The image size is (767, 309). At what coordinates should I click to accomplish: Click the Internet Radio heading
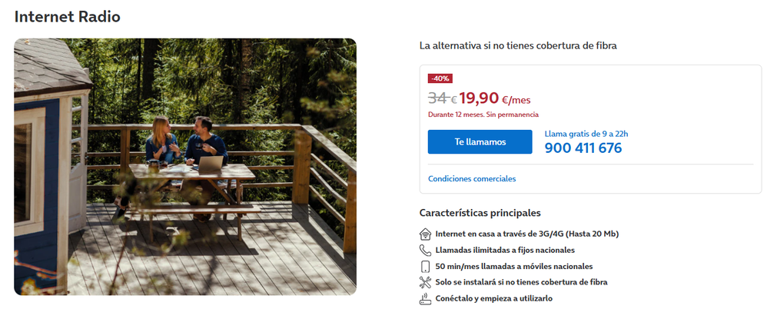point(67,17)
